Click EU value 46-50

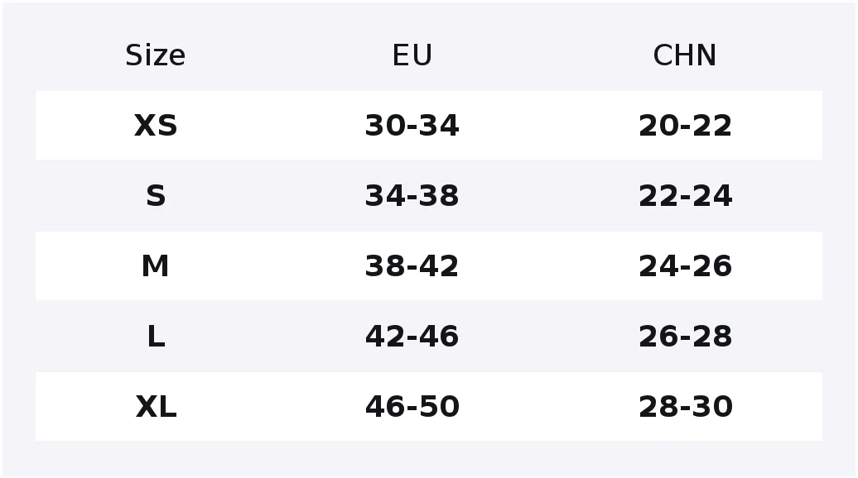pos(412,406)
